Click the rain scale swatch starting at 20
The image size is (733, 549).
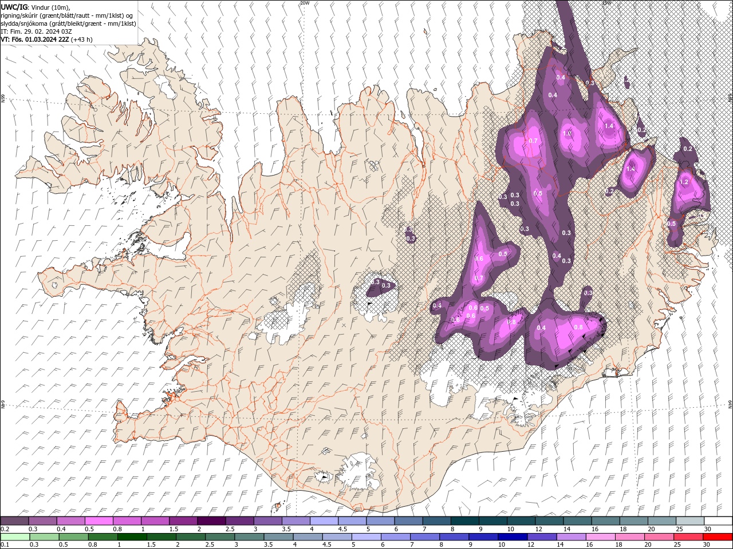point(659,537)
